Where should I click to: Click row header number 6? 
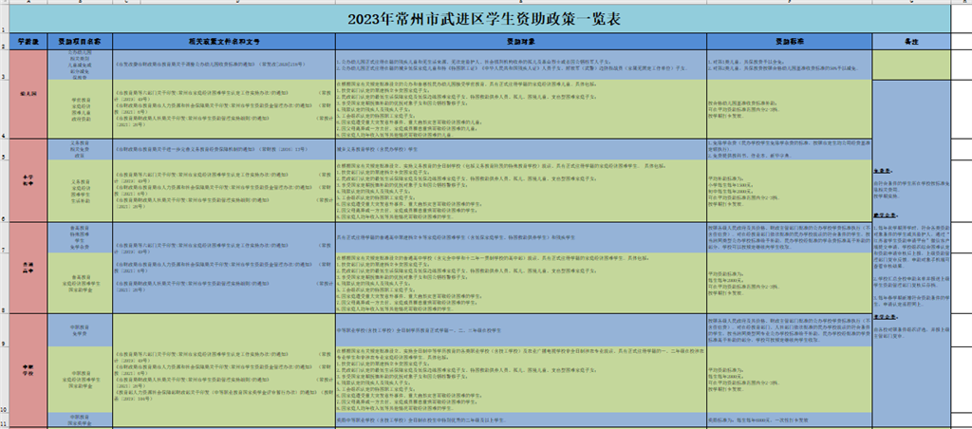pos(5,191)
